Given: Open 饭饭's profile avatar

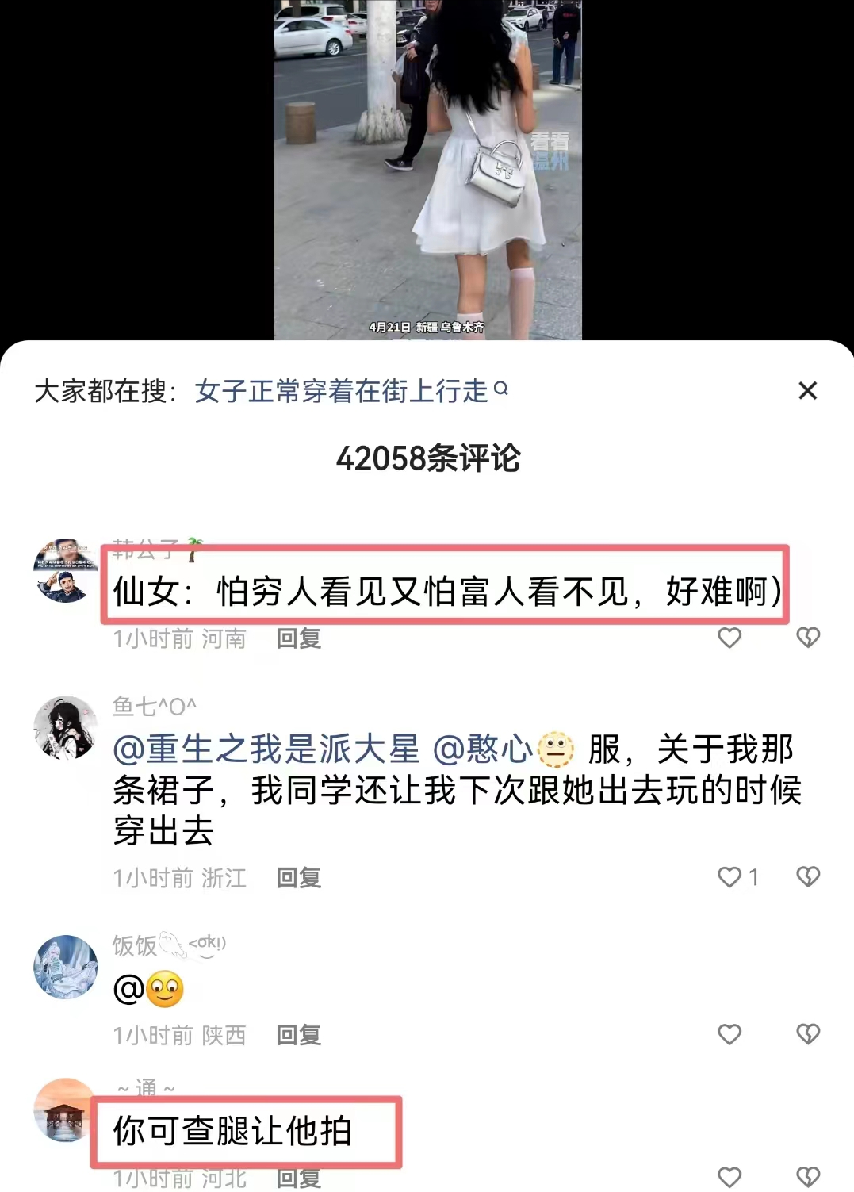Looking at the screenshot, I should click(65, 967).
